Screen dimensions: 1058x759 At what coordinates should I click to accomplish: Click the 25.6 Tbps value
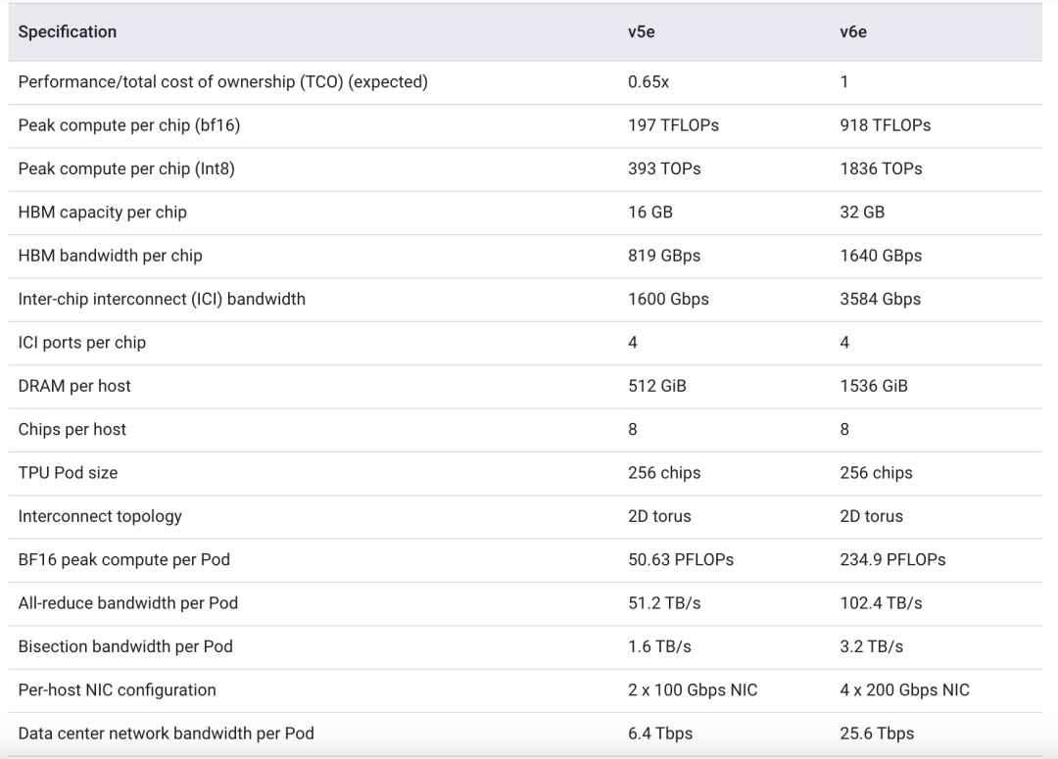point(877,734)
